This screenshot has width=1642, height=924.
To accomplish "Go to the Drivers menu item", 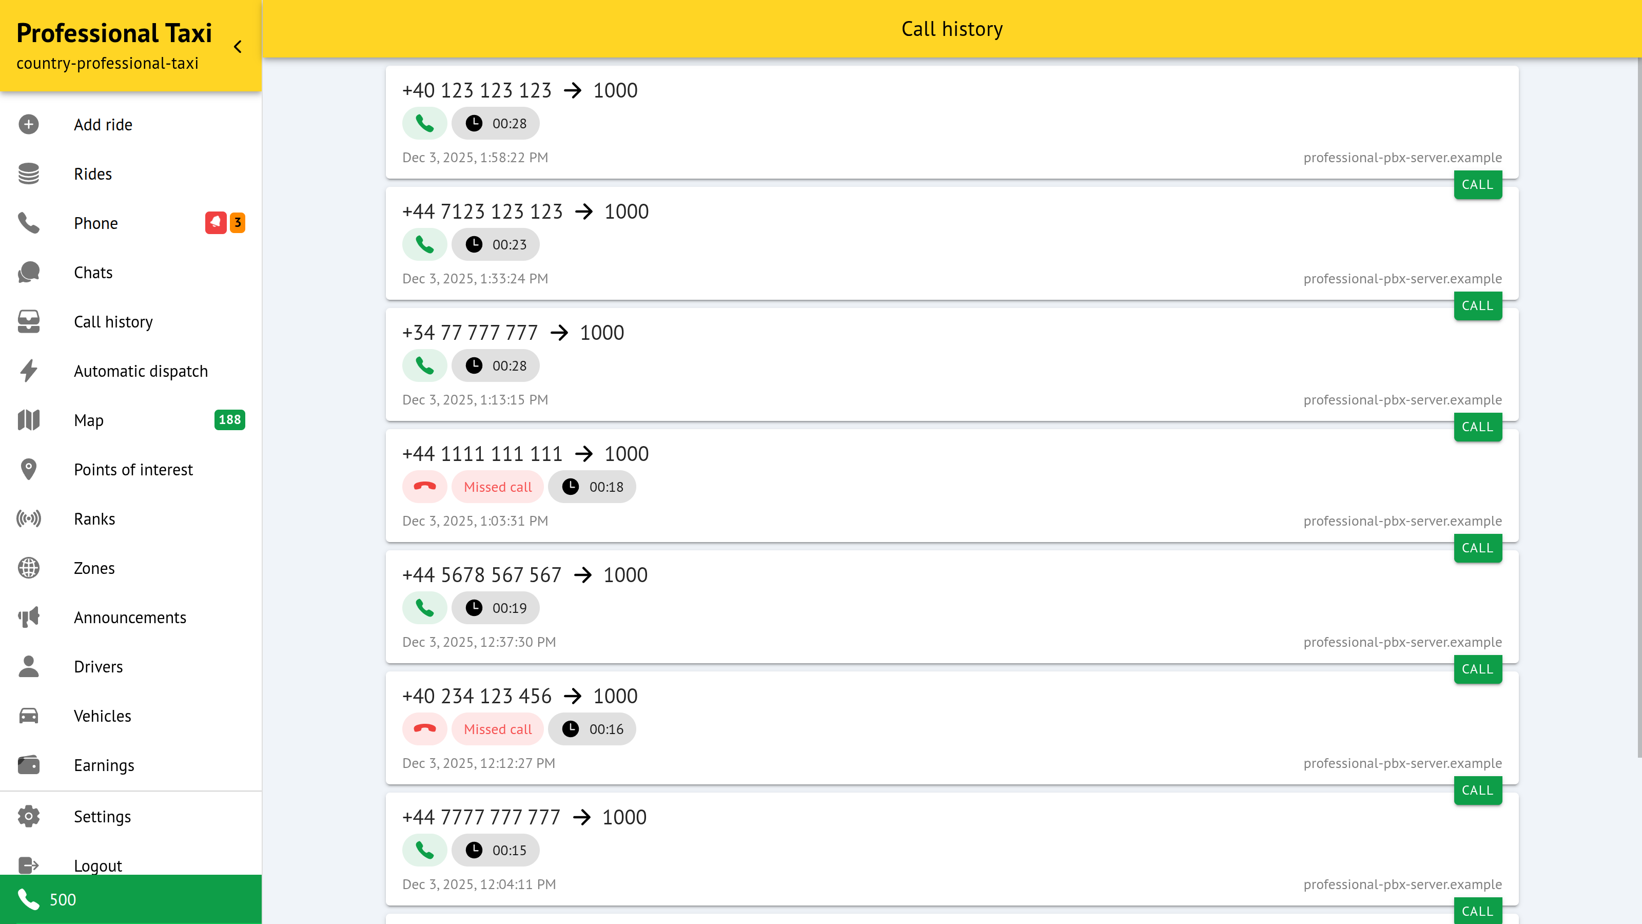I will point(98,666).
